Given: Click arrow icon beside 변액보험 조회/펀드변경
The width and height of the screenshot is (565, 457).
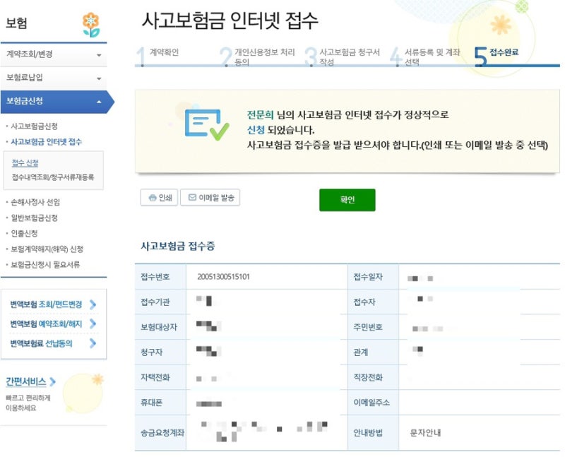Looking at the screenshot, I should [x=93, y=304].
